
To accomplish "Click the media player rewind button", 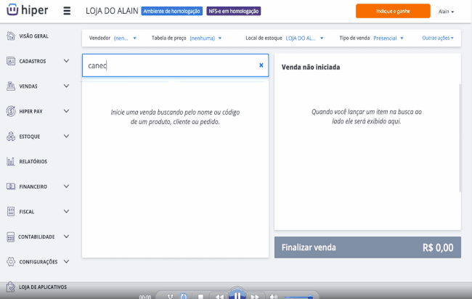I will click(x=219, y=297).
